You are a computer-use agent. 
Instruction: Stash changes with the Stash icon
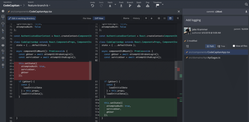click(139, 6)
